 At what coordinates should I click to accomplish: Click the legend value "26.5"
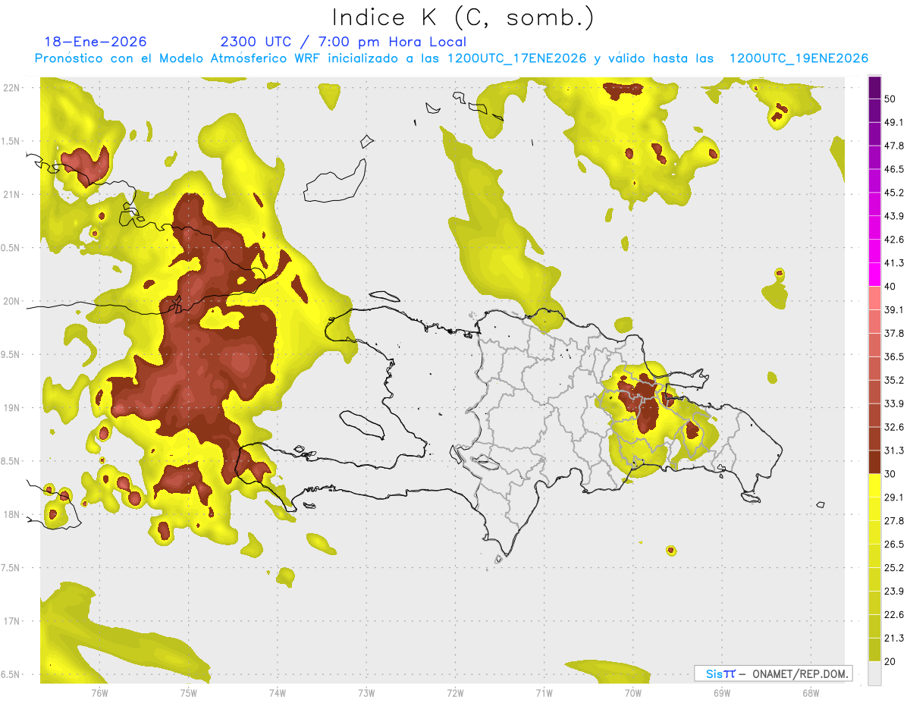point(894,545)
